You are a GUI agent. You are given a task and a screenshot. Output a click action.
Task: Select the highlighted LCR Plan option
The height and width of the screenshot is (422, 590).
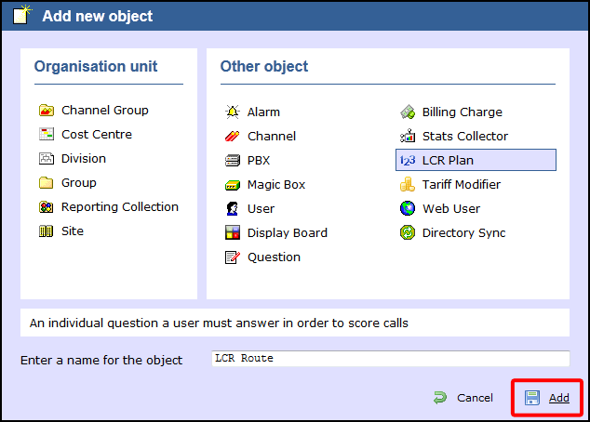pyautogui.click(x=448, y=161)
